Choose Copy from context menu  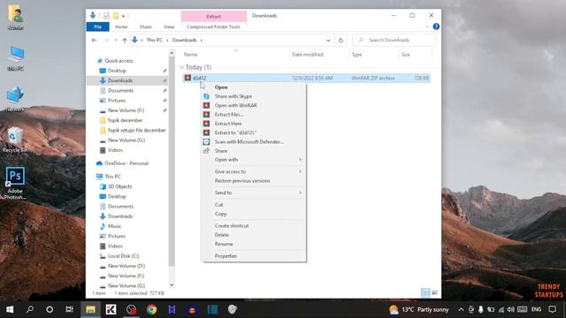pos(254,214)
